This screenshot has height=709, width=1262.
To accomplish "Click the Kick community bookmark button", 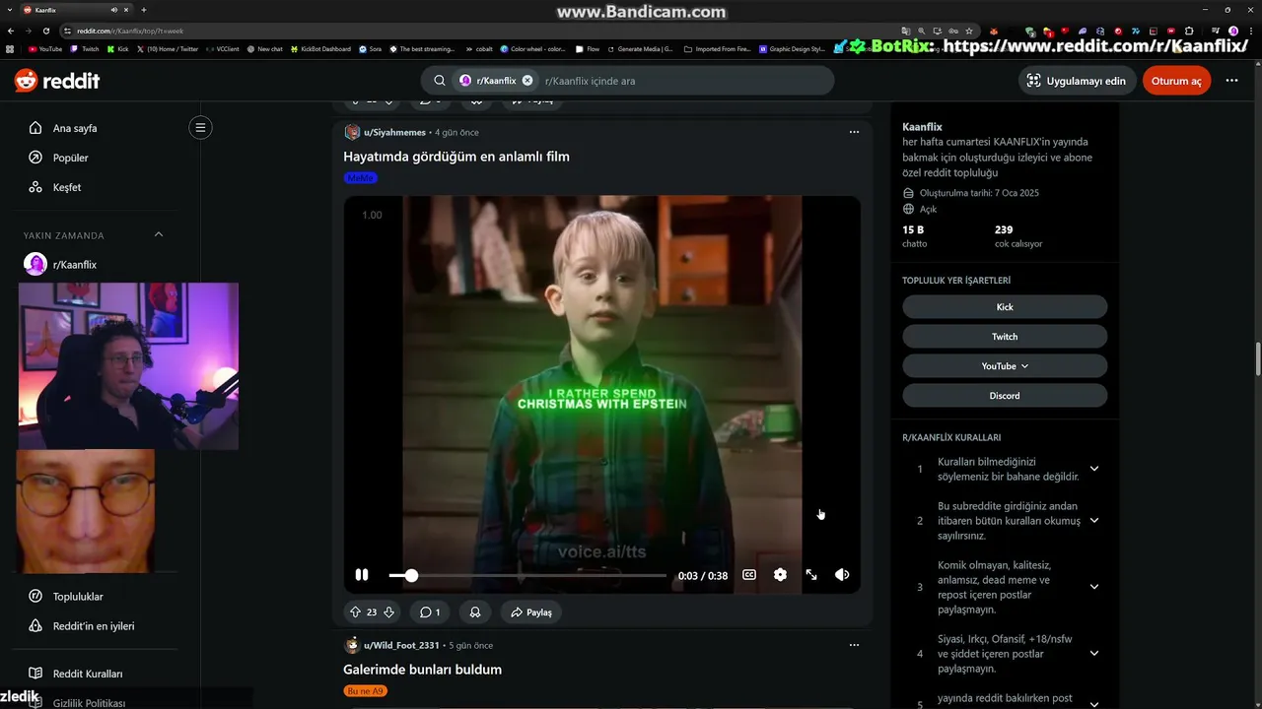I will tap(1005, 307).
